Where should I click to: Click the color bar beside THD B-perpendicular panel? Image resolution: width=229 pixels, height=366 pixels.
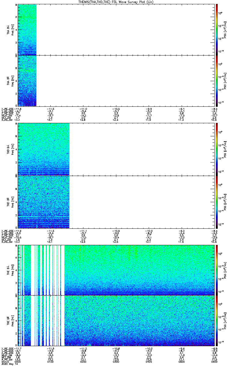(x=217, y=149)
